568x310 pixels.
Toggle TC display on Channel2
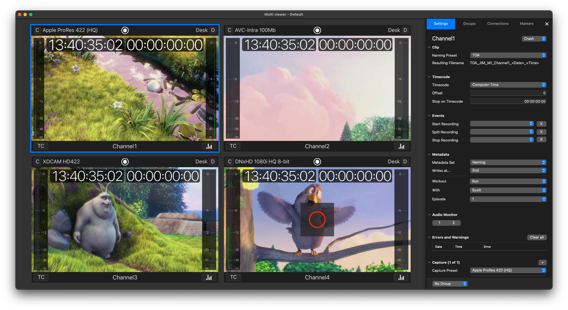233,146
